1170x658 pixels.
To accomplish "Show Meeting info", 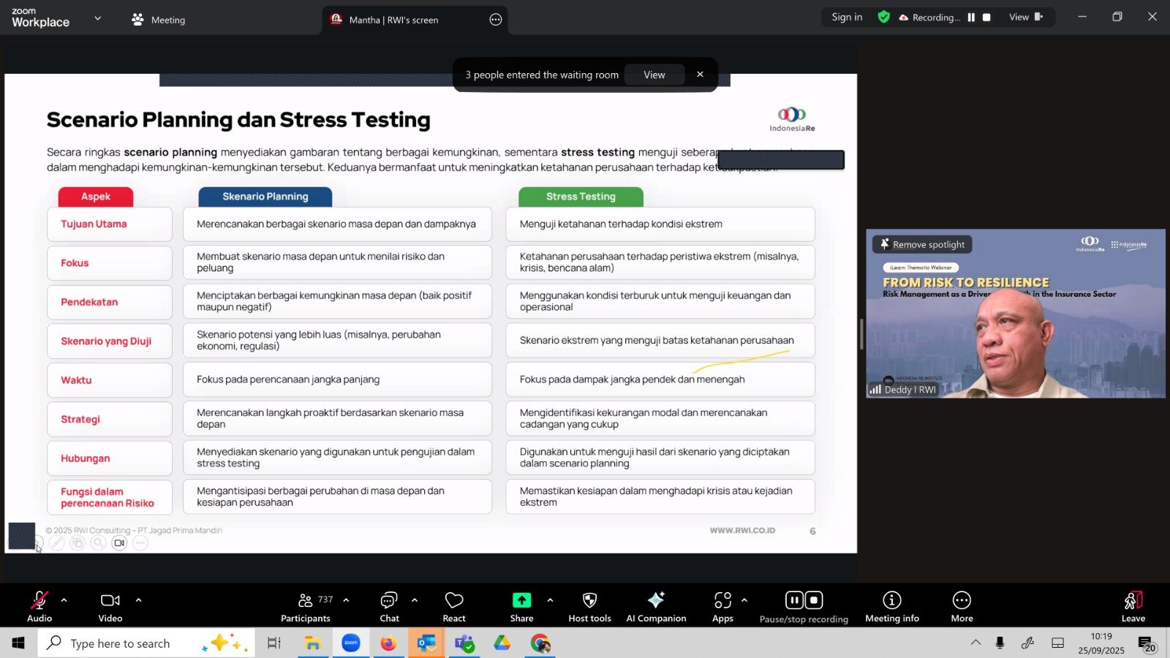I will (891, 606).
